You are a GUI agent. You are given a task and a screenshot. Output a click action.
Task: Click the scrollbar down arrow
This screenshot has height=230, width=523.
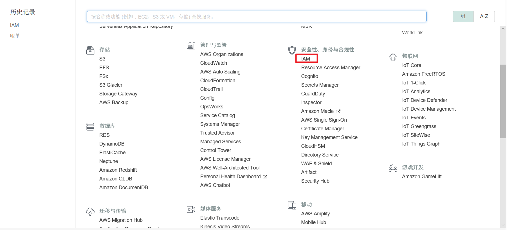click(503, 225)
